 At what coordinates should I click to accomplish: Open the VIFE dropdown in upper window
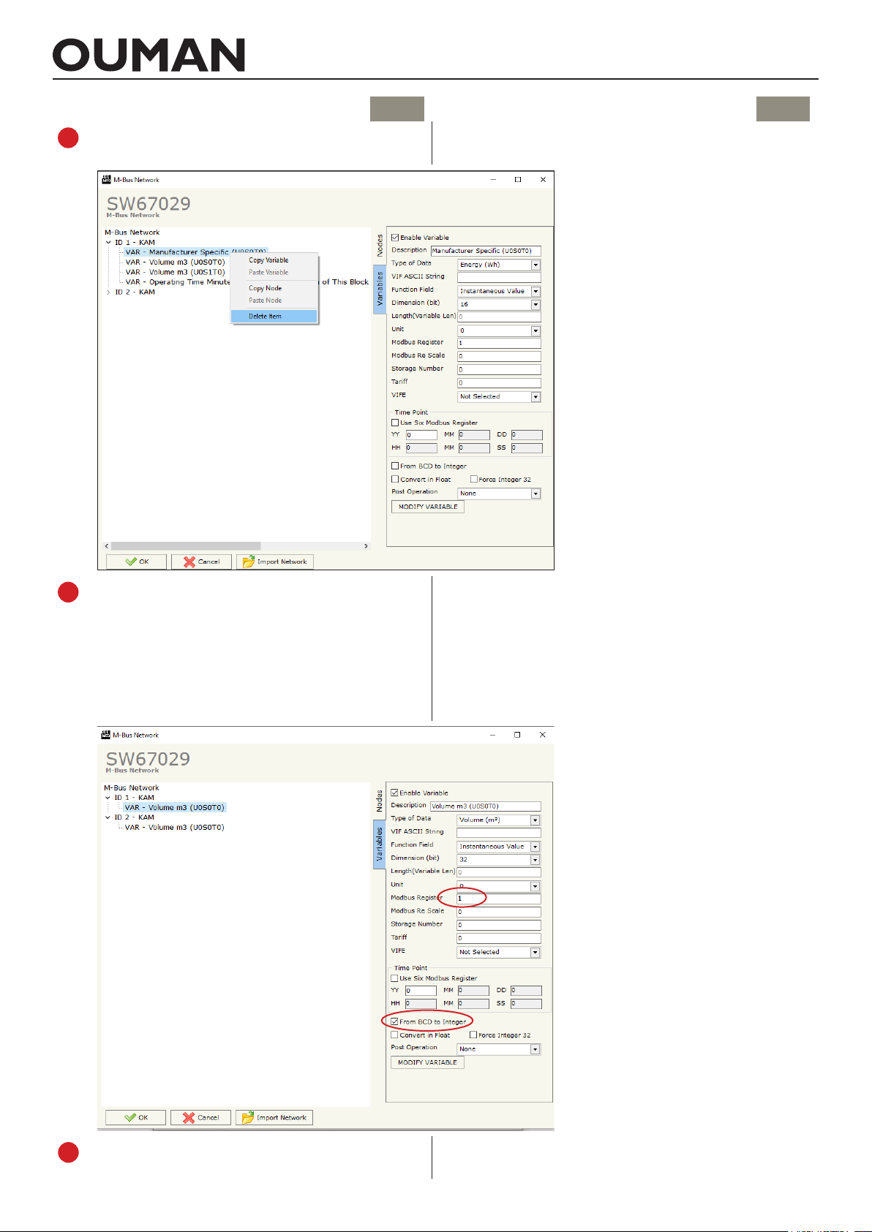[x=535, y=396]
